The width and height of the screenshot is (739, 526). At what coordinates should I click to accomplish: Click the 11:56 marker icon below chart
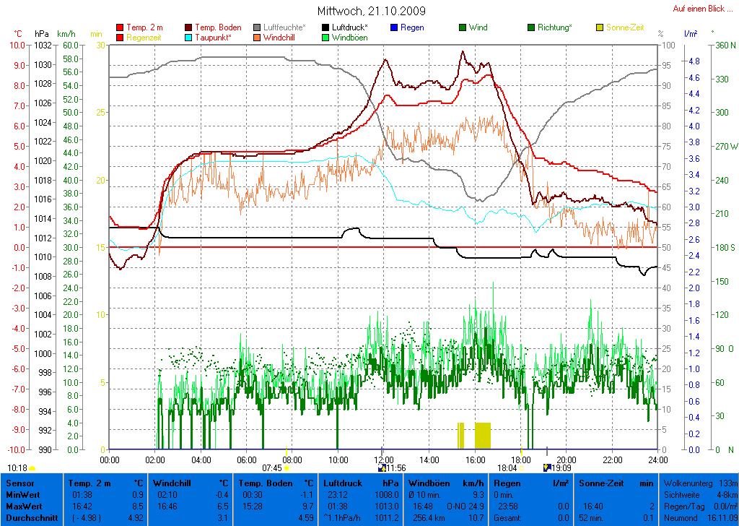point(382,468)
